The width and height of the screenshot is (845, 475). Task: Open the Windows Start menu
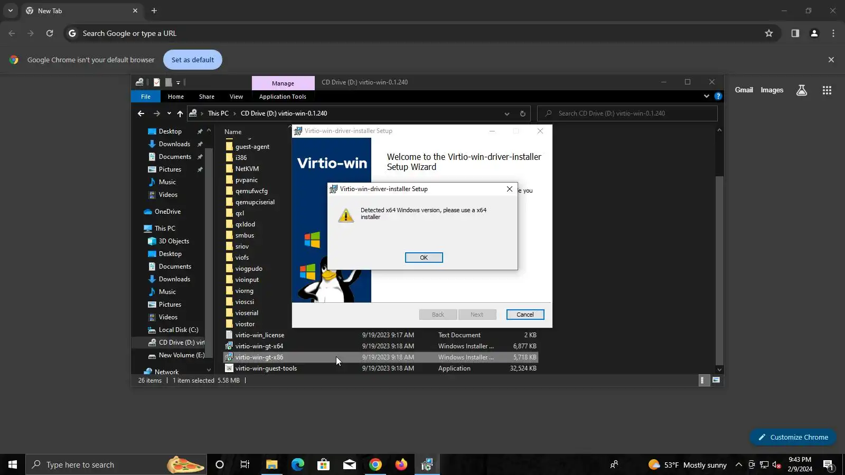click(x=13, y=465)
